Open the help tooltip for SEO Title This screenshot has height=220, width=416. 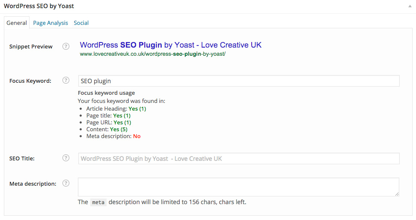click(66, 158)
